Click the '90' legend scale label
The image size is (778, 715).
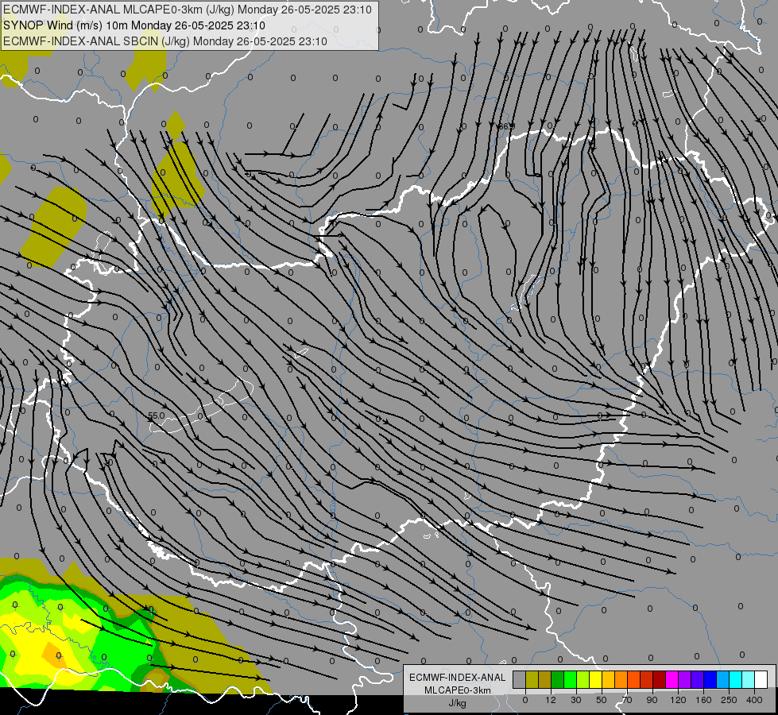tap(652, 700)
